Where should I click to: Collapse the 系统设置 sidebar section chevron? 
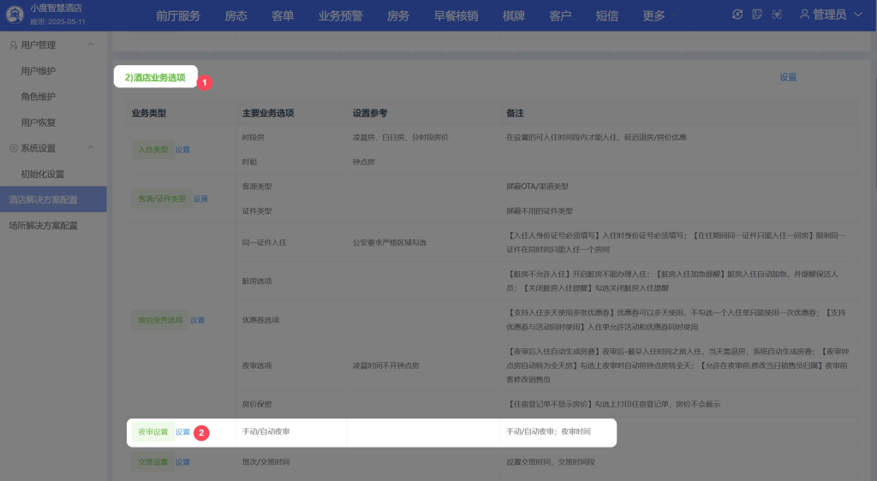coord(92,148)
